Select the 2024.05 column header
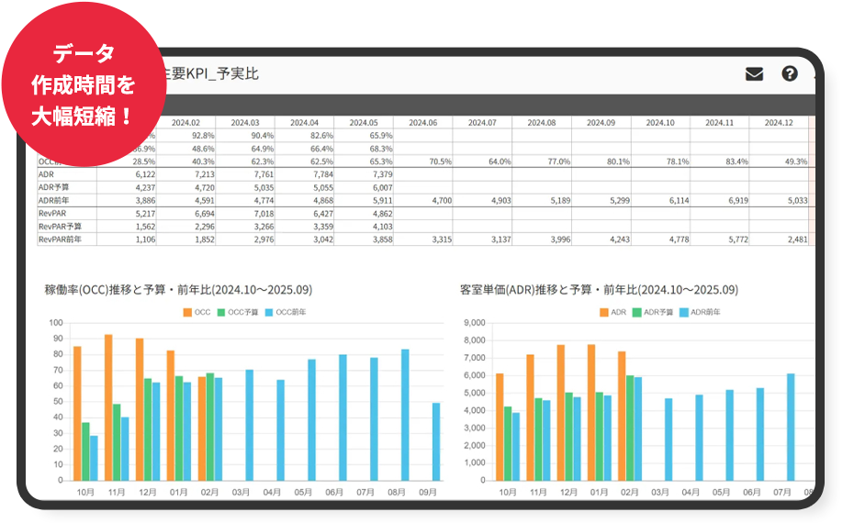The height and width of the screenshot is (523, 854). pyautogui.click(x=364, y=123)
